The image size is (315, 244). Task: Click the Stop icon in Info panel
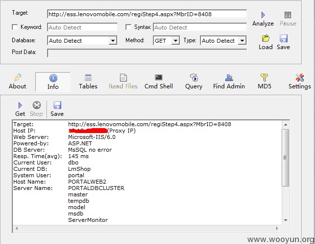(x=36, y=105)
